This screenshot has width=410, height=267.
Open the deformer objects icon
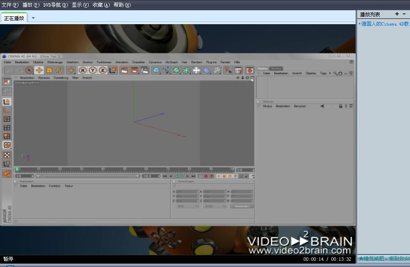pos(206,70)
